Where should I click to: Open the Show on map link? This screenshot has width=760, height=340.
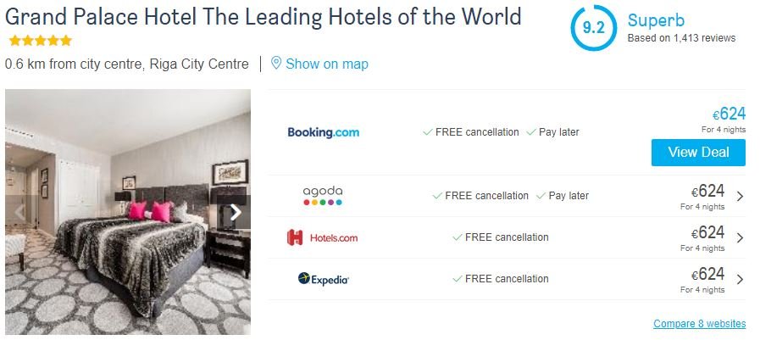click(x=326, y=64)
